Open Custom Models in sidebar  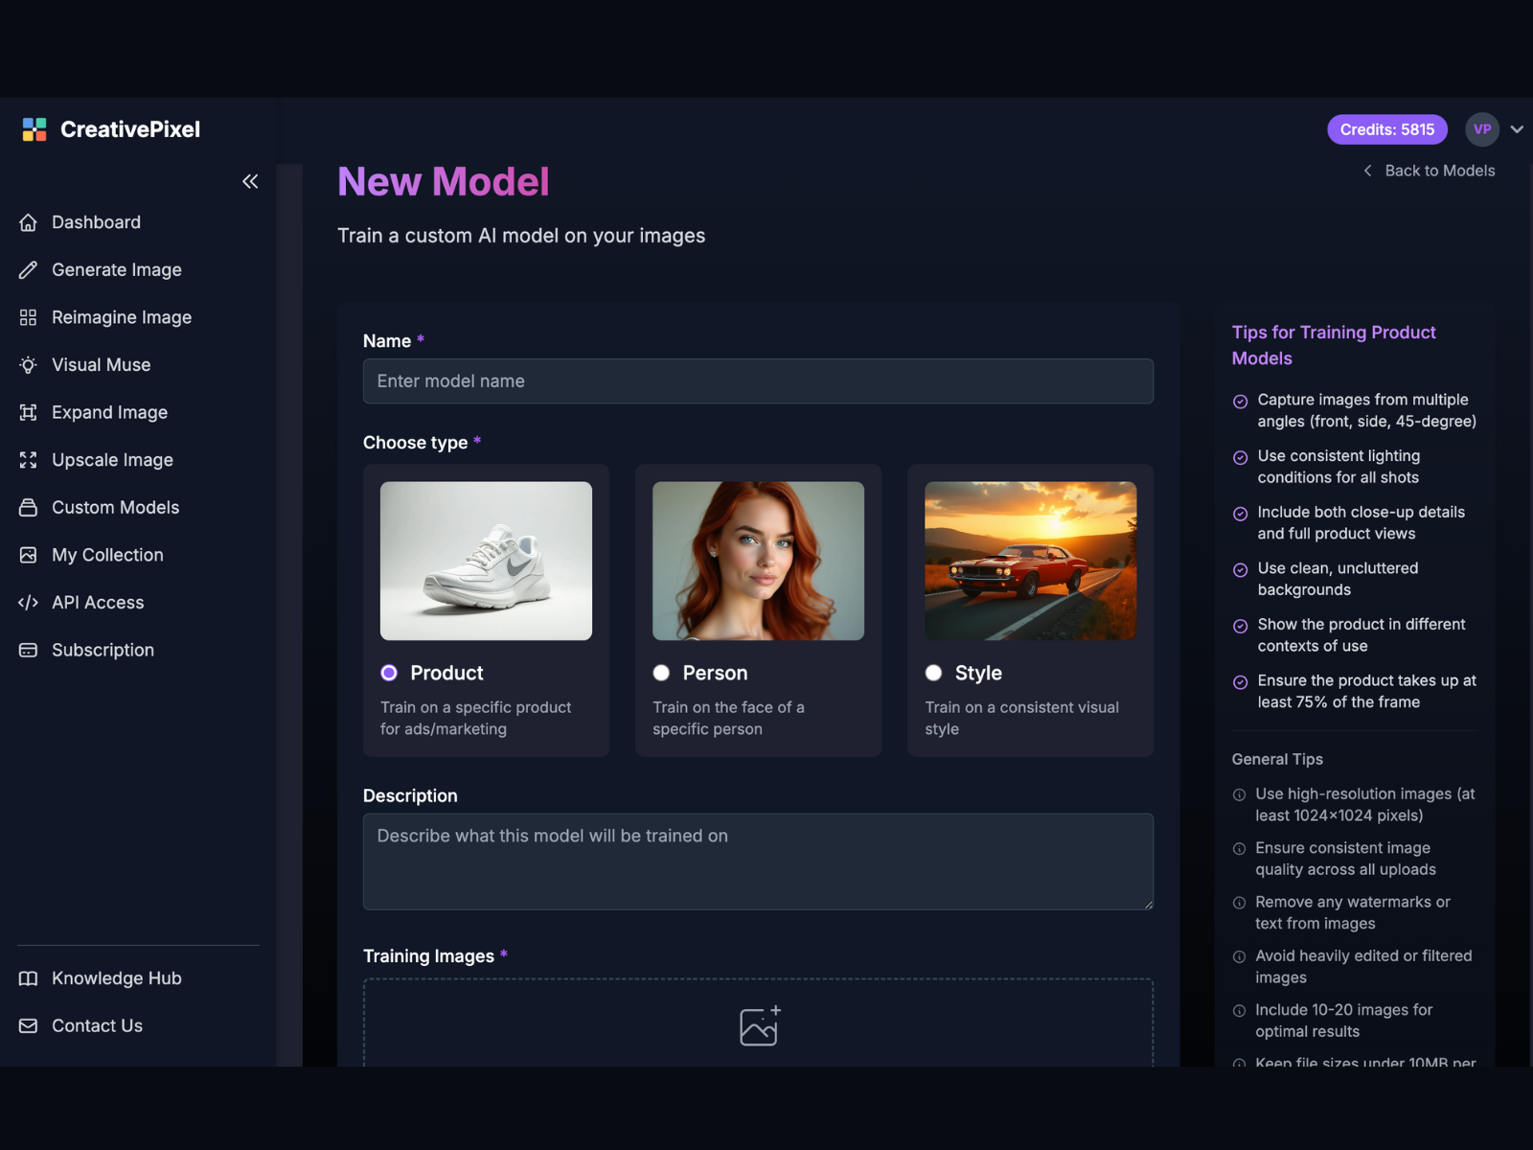pyautogui.click(x=115, y=508)
